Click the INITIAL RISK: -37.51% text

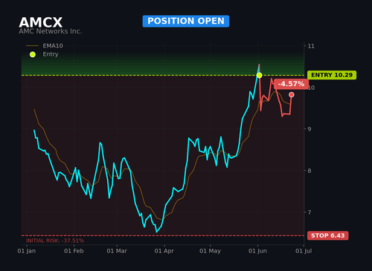[55, 241]
